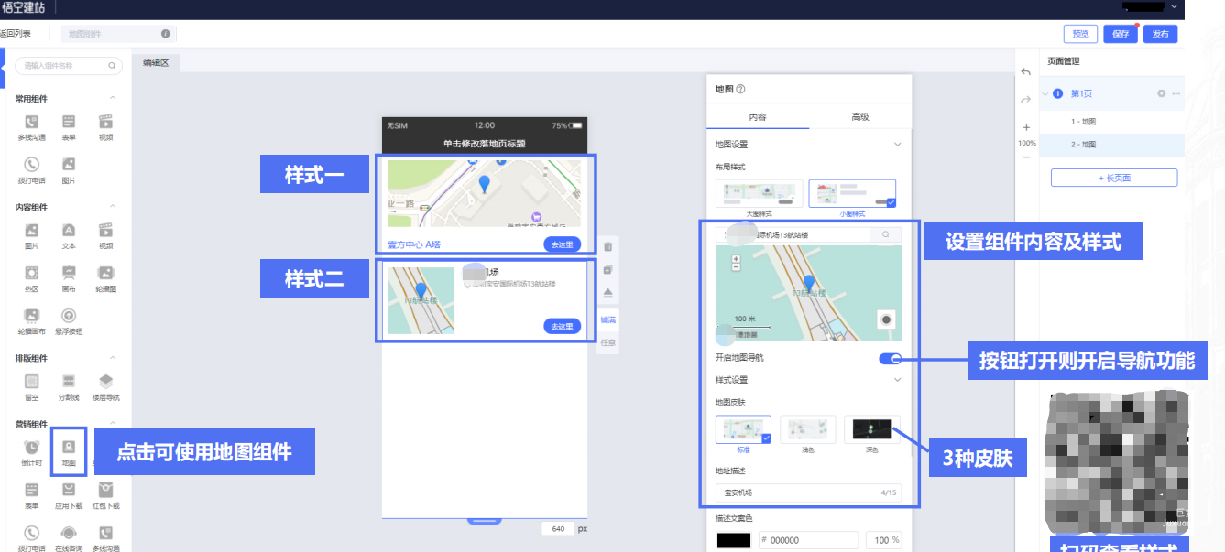Toggle the 开启地图导航 switch
The height and width of the screenshot is (552, 1225).
click(x=890, y=358)
